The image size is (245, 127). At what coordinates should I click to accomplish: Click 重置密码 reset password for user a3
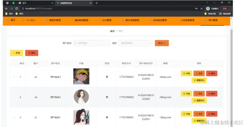click(x=199, y=80)
